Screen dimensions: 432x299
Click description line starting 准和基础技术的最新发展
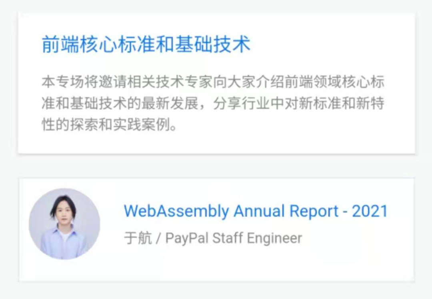pos(213,104)
